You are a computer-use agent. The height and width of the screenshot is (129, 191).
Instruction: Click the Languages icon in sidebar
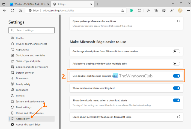[13, 90]
